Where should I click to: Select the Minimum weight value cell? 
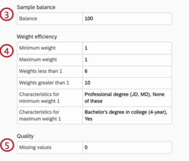tap(127, 48)
